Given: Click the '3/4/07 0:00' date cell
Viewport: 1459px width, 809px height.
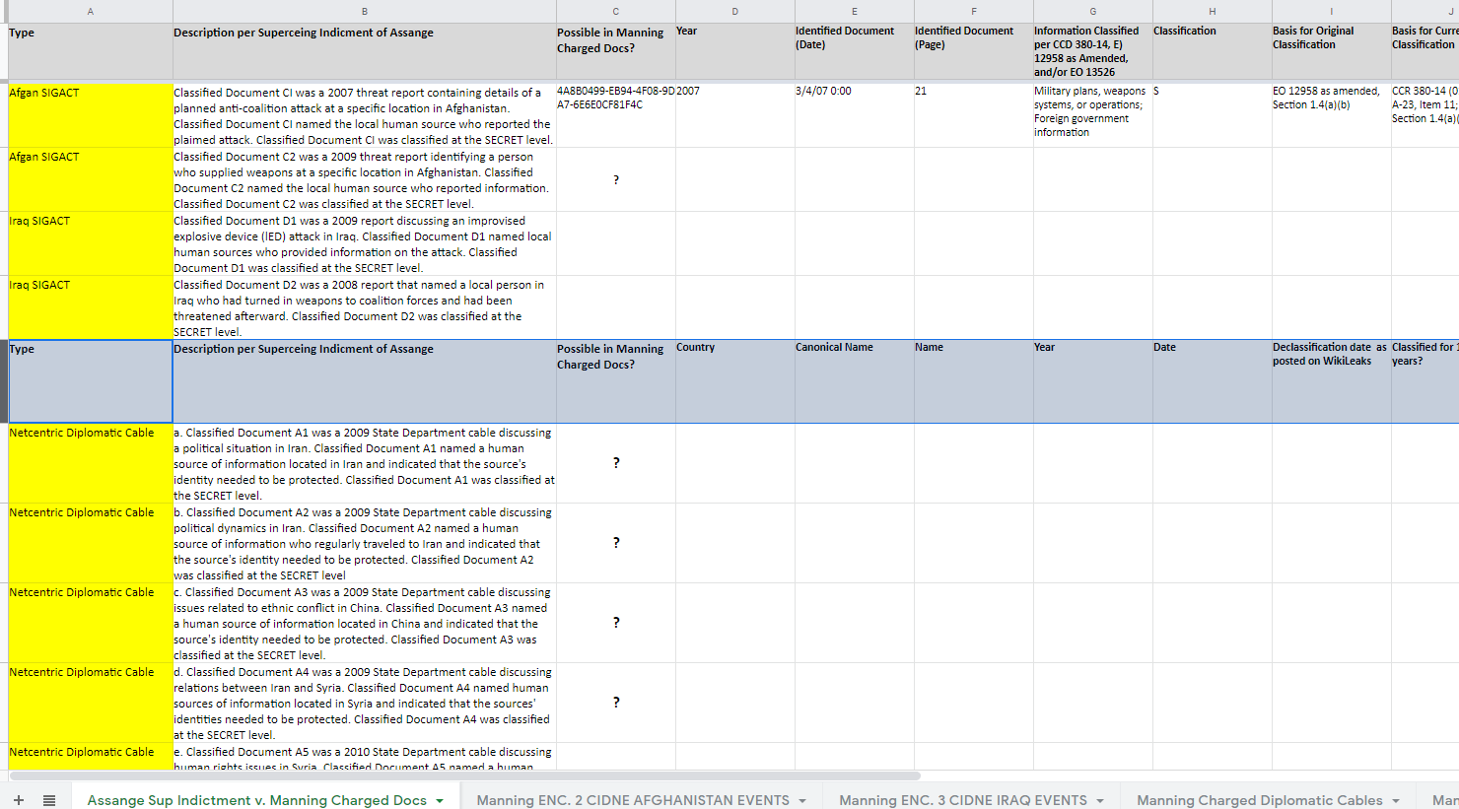Looking at the screenshot, I should [855, 115].
